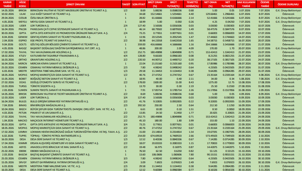Select the 2.09.2026 payment date cell
The image size is (302, 171).
coord(265,90)
